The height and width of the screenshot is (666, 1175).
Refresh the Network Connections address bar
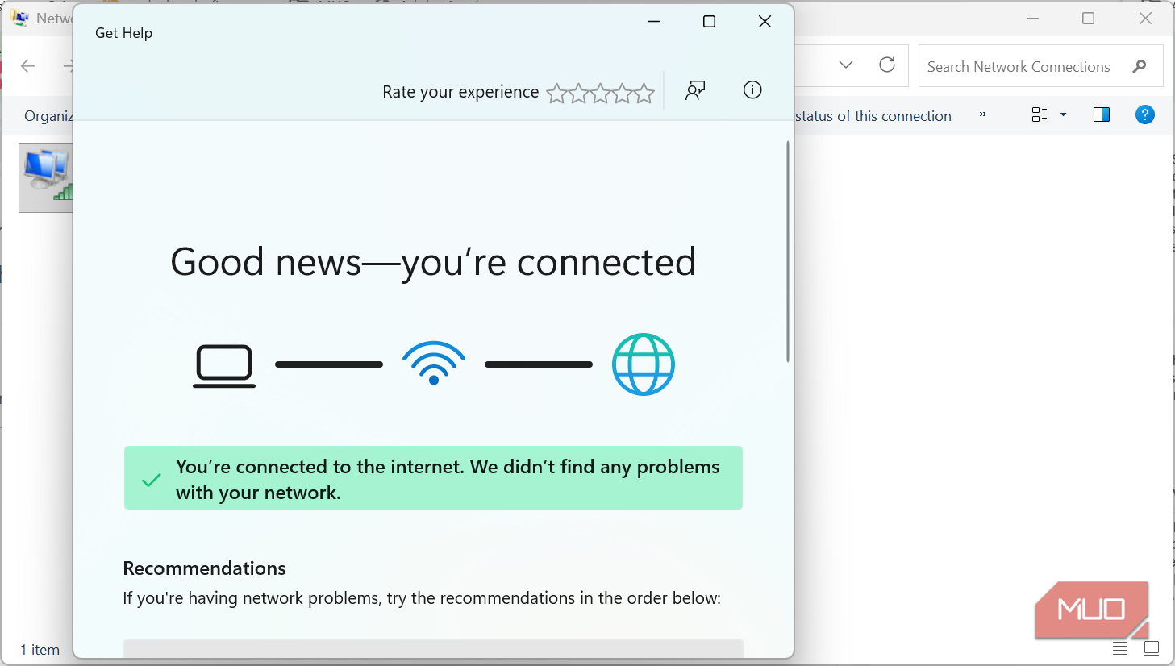pyautogui.click(x=887, y=65)
